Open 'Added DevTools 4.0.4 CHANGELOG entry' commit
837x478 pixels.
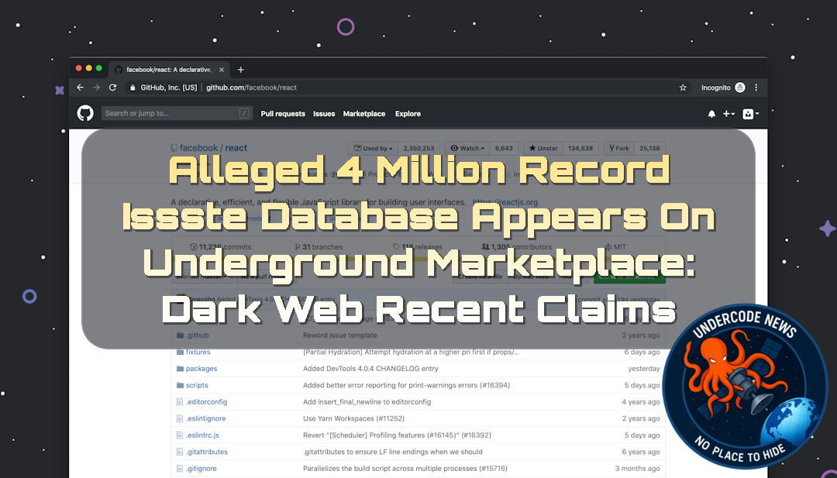[370, 368]
